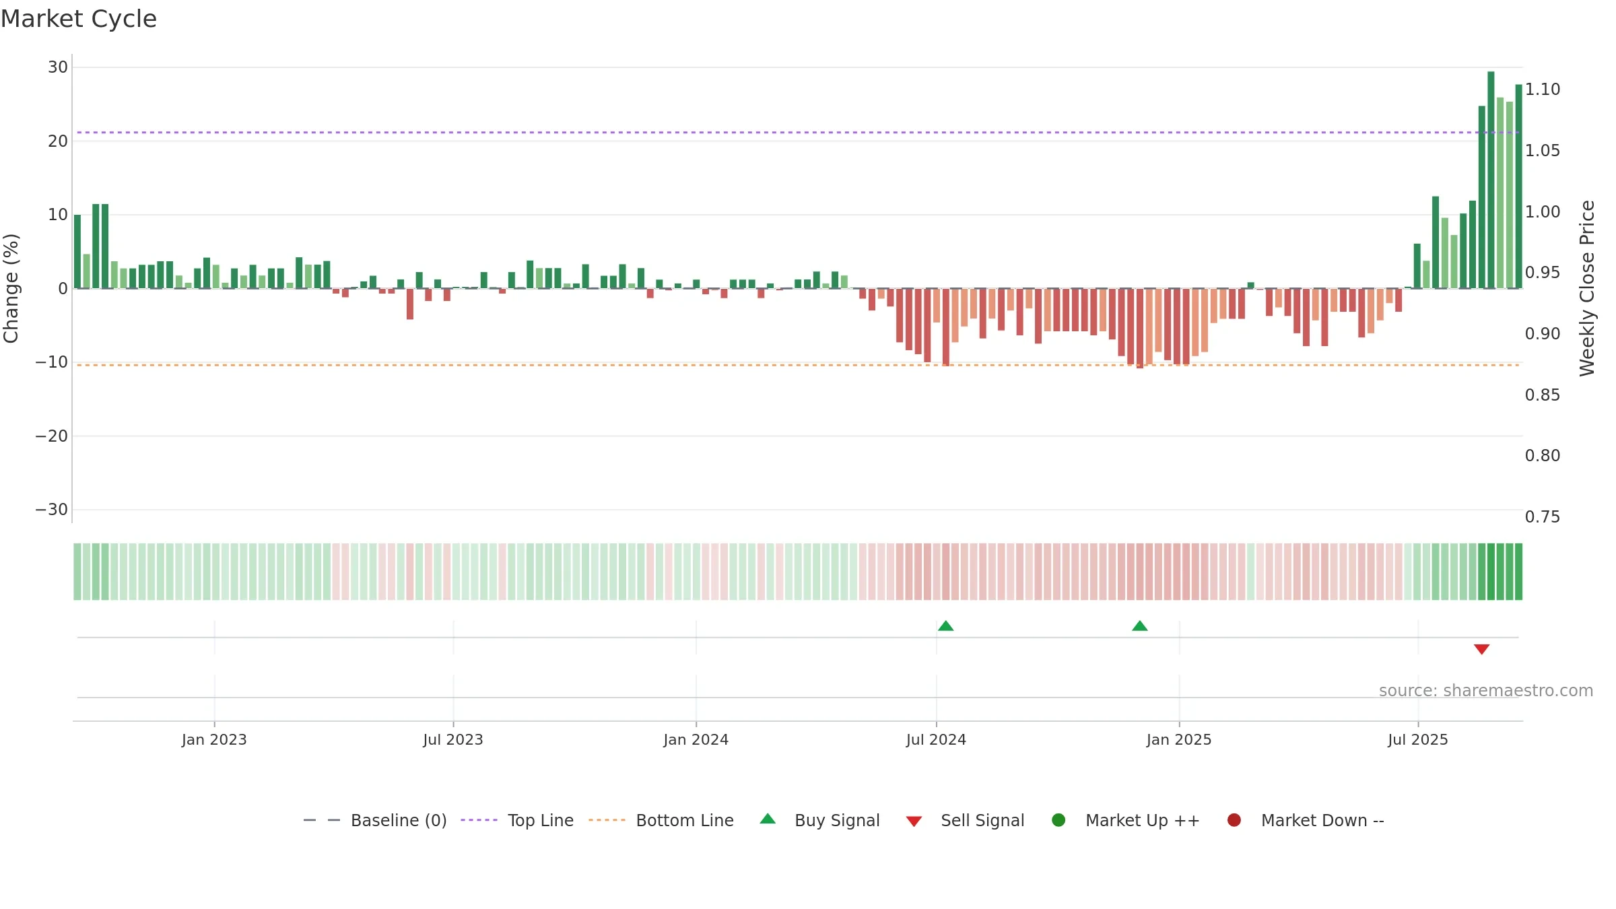Click the orange dotted line sample in legend
1616x909 pixels.
click(x=607, y=820)
